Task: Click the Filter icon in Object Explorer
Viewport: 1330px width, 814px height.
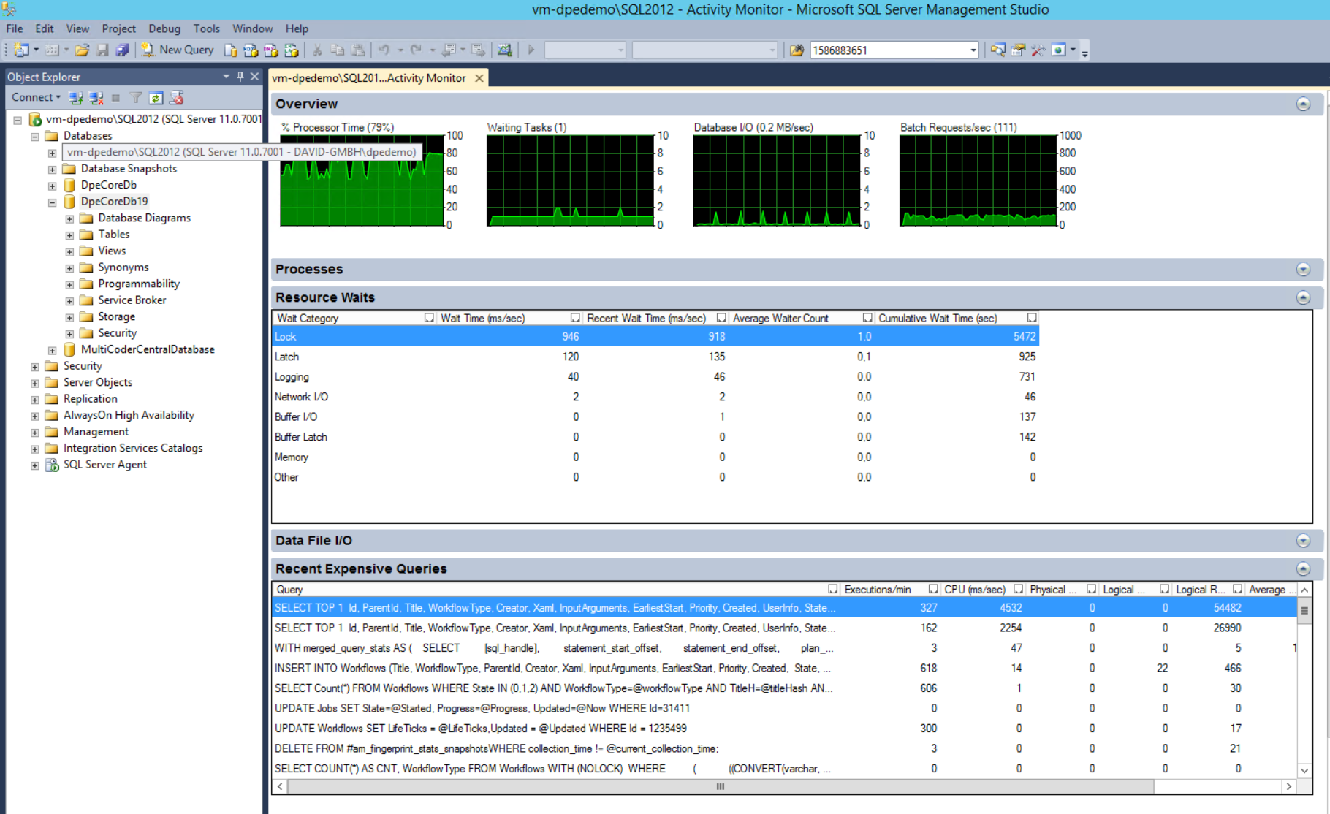Action: (x=136, y=97)
